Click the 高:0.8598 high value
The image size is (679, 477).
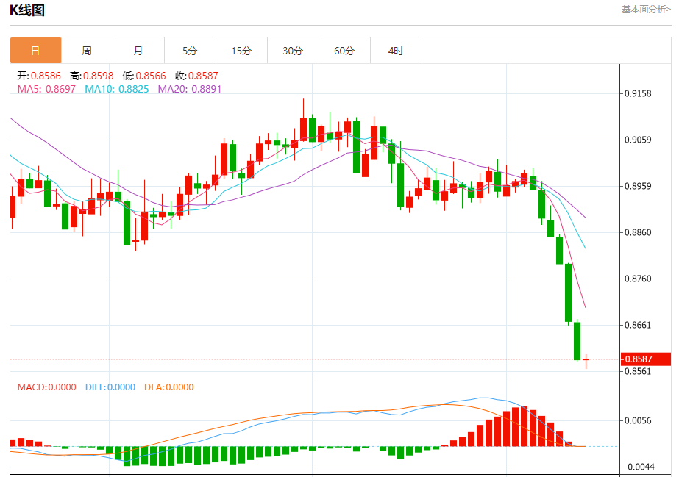pyautogui.click(x=92, y=76)
